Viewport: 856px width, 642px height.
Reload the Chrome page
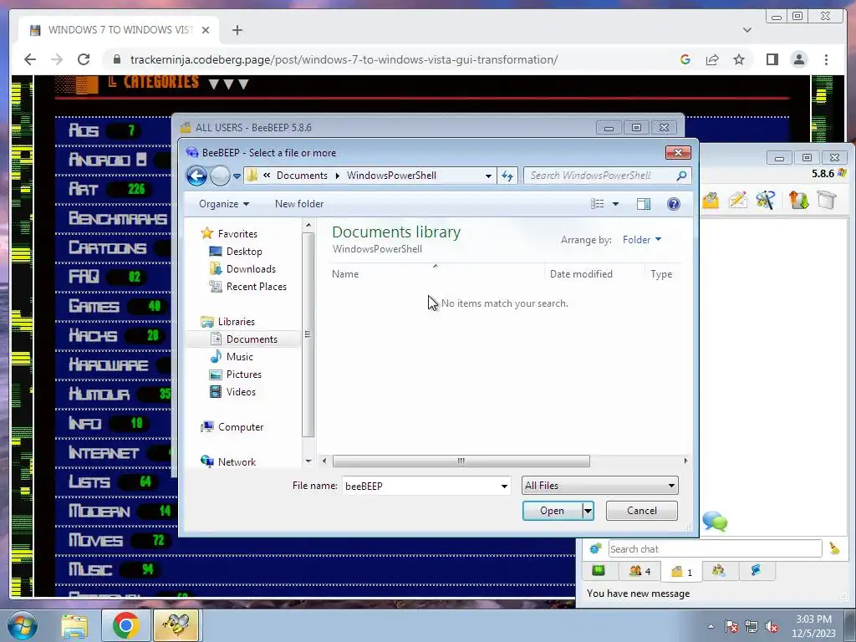84,59
